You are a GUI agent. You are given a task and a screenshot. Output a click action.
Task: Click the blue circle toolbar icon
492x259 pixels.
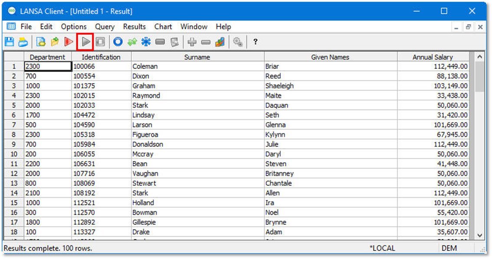[118, 42]
